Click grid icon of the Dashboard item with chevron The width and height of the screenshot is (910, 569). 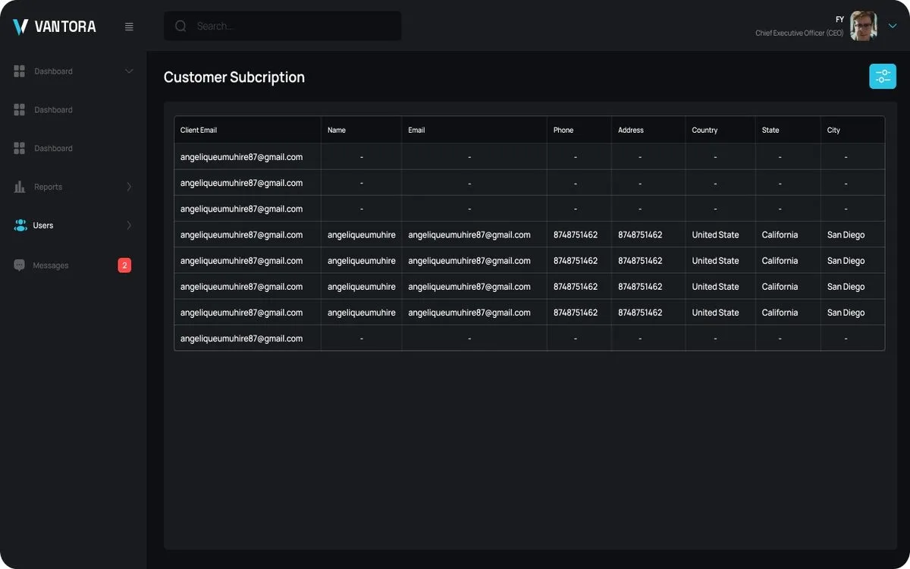pos(20,71)
